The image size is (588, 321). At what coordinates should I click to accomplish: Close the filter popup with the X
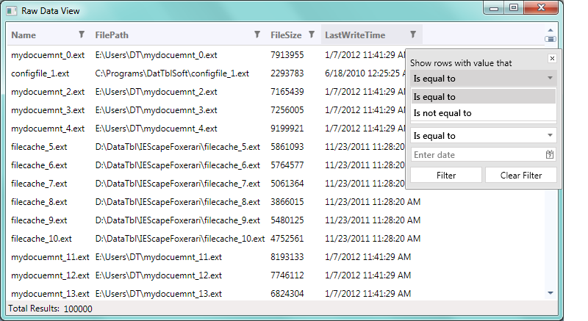point(552,58)
